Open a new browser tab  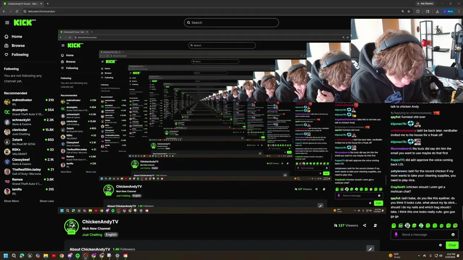point(48,4)
